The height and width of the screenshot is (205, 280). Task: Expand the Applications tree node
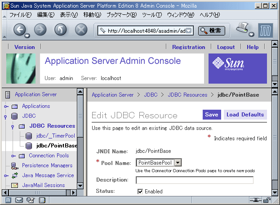[6, 107]
